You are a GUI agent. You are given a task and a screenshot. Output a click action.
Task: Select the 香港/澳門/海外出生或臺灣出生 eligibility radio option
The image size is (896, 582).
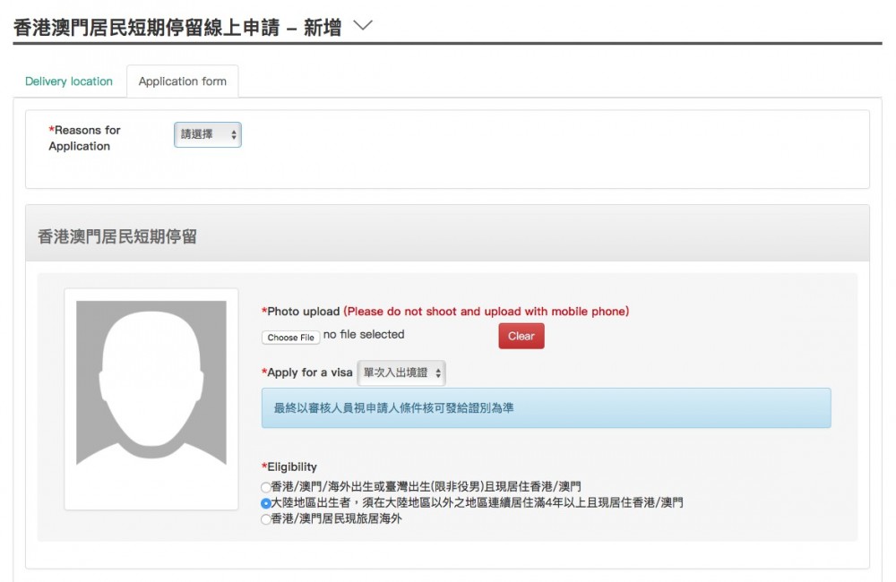coord(265,487)
